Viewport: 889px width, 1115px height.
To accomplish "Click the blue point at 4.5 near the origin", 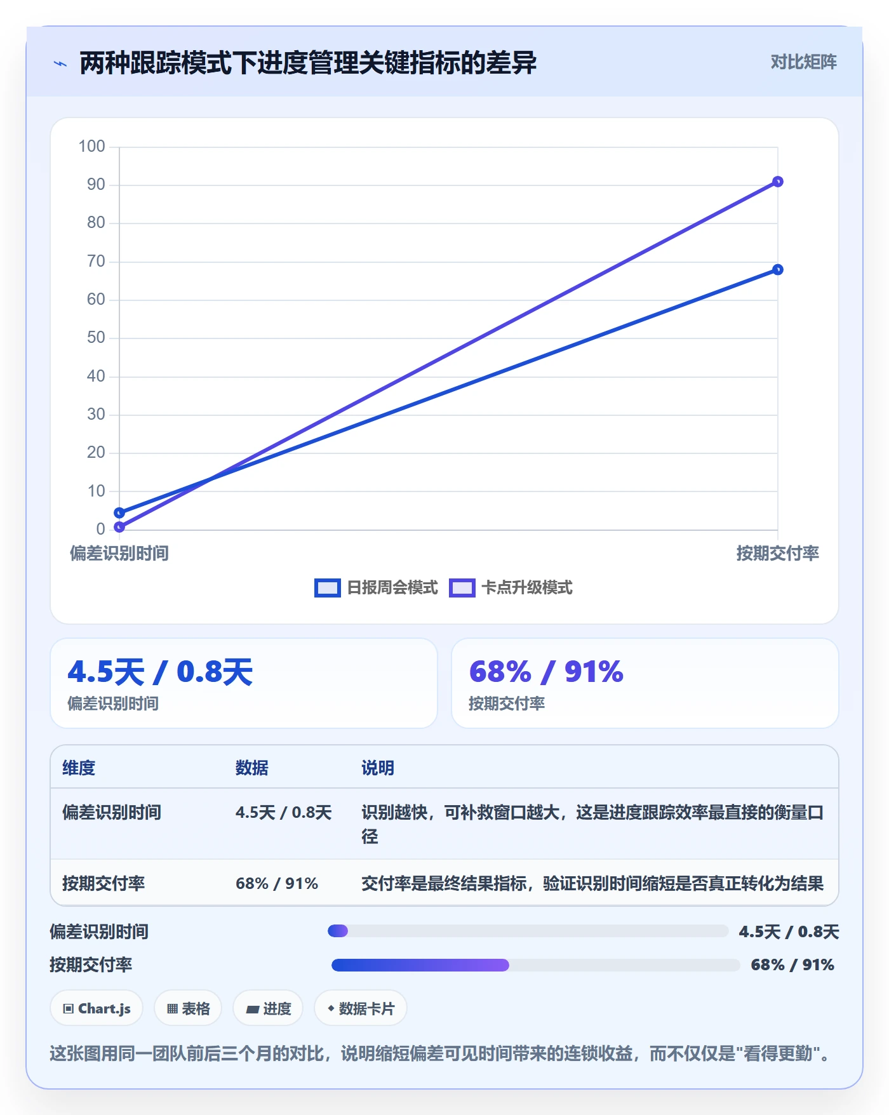I will point(119,512).
